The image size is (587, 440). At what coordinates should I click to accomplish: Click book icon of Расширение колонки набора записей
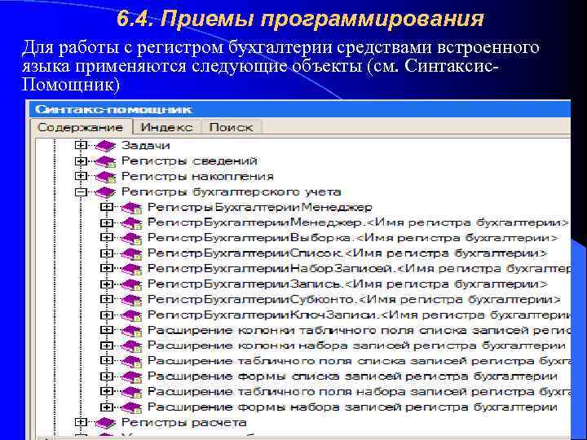click(x=132, y=346)
